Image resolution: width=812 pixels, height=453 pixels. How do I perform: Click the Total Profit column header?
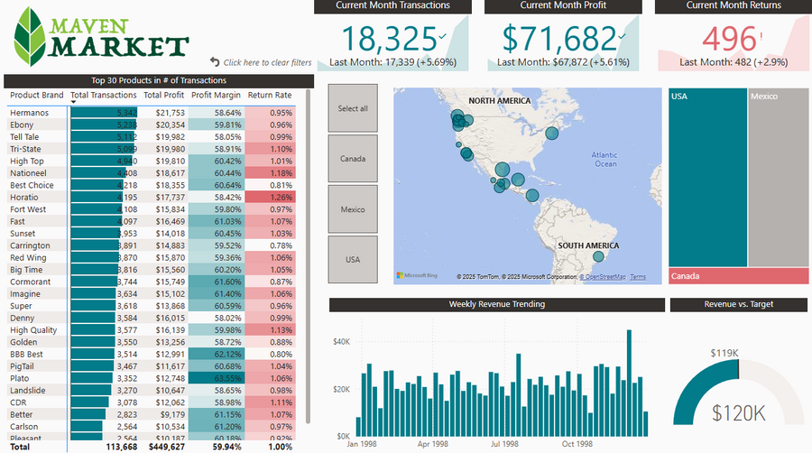point(163,95)
